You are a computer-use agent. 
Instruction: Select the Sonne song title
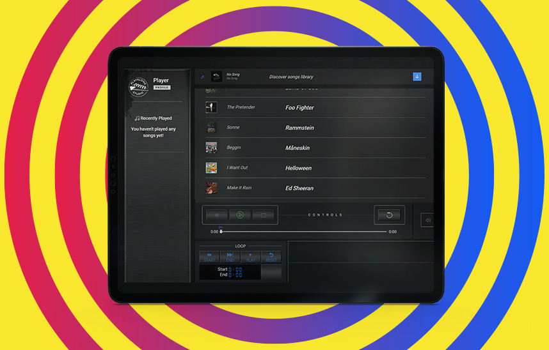coord(233,127)
